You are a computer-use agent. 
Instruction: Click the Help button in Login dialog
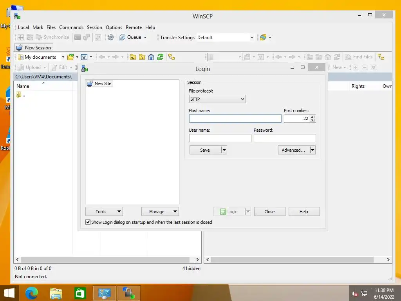pos(304,212)
